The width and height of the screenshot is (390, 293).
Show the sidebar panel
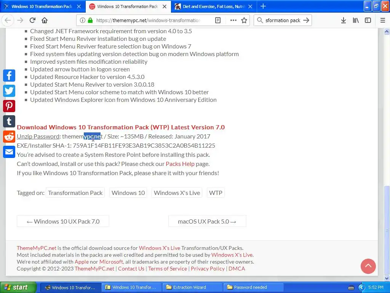pos(368,21)
